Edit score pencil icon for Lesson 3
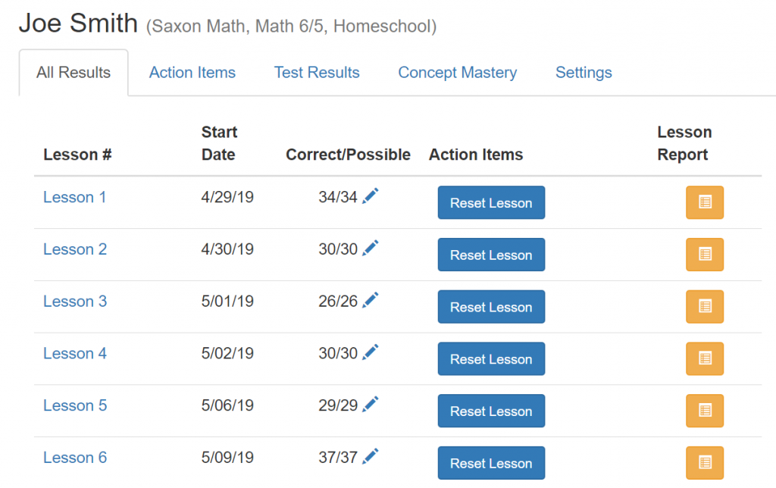776x488 pixels. pos(370,300)
